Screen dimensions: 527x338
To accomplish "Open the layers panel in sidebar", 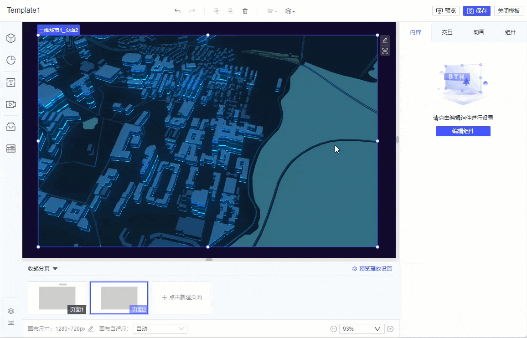I will 11,311.
